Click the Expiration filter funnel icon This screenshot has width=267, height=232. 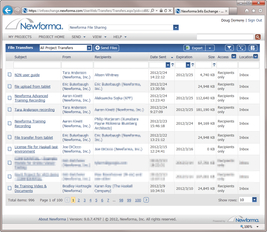point(193,65)
